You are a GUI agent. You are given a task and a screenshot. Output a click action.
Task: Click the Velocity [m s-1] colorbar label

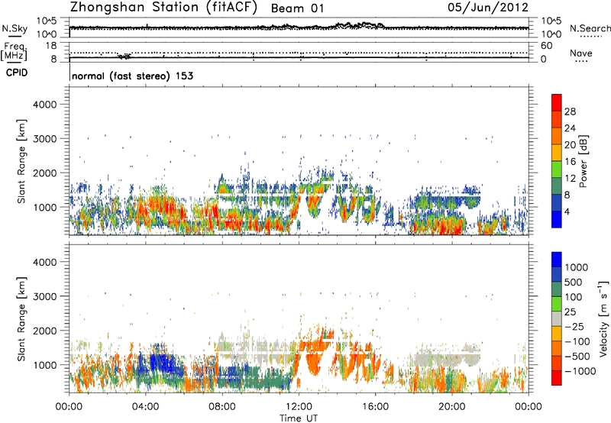(603, 318)
